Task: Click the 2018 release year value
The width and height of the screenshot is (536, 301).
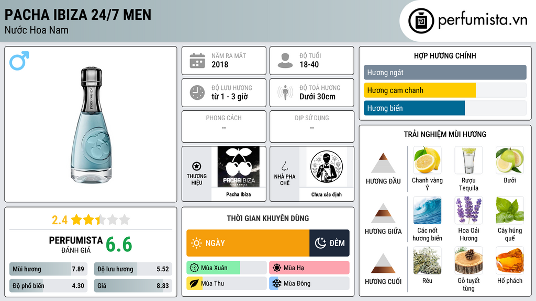Action: pyautogui.click(x=220, y=64)
